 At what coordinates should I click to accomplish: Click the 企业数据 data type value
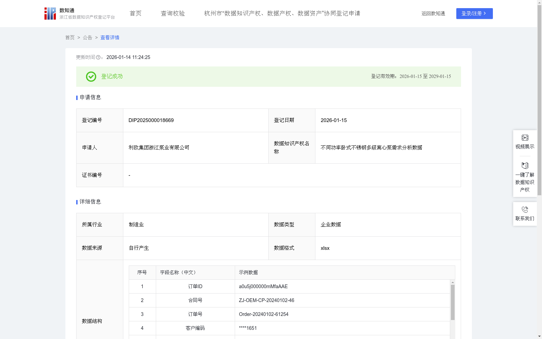(331, 225)
